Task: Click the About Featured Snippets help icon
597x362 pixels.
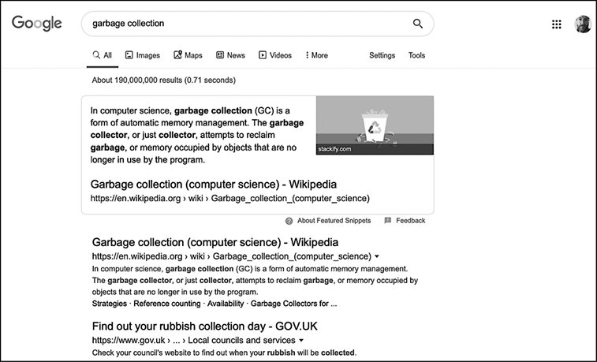Action: (x=289, y=221)
